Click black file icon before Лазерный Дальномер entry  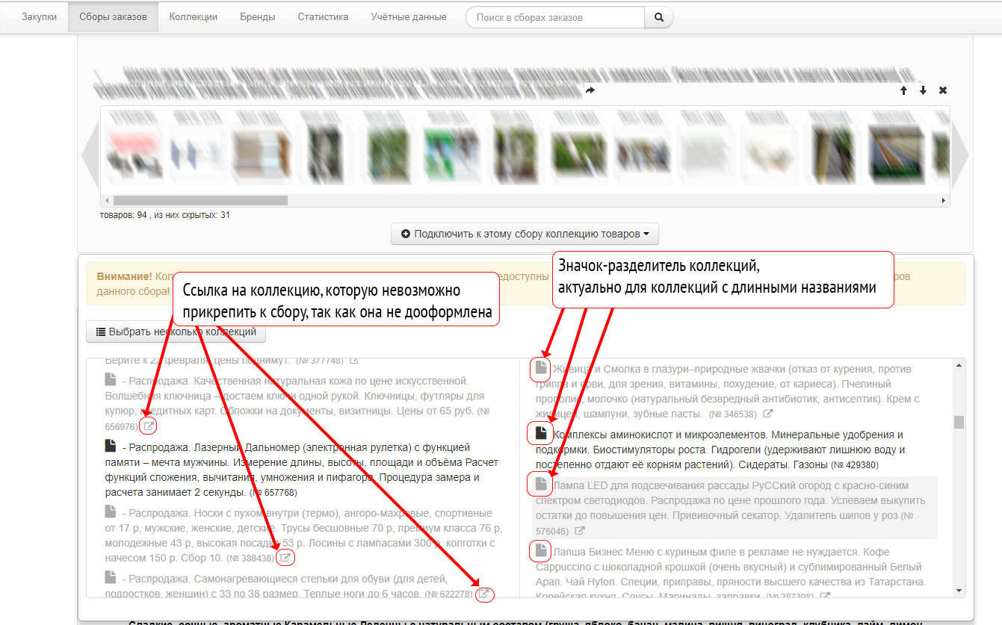(x=111, y=446)
